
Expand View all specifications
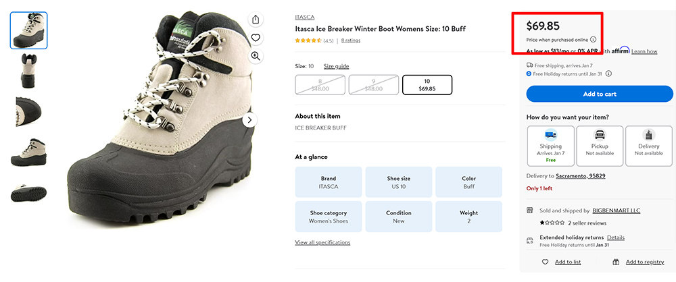[x=322, y=242]
